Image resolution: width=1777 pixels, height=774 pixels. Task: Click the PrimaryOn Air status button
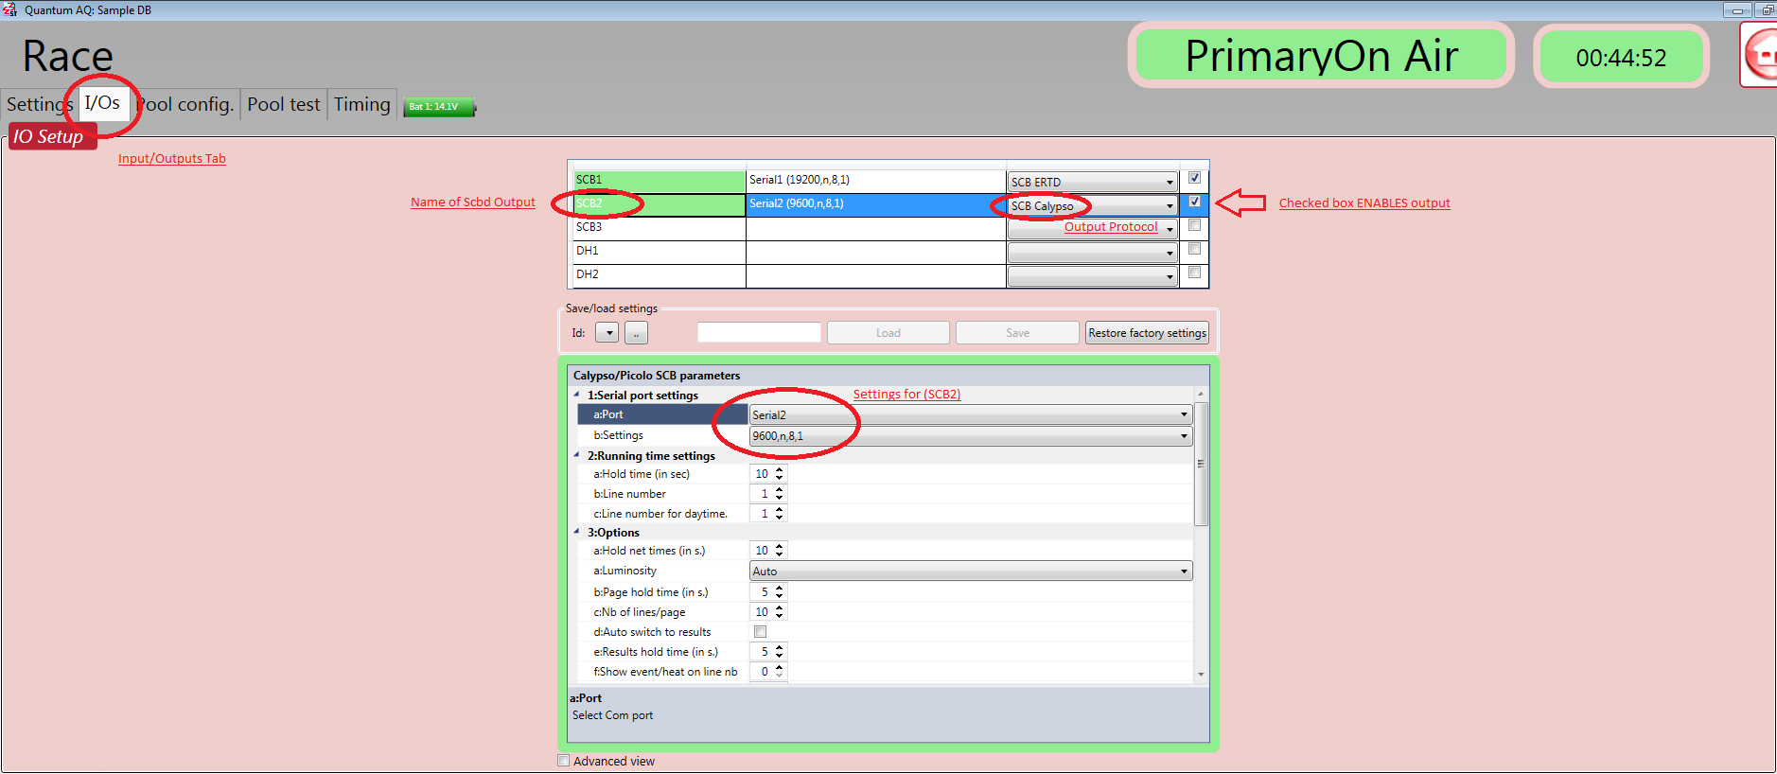tap(1321, 56)
